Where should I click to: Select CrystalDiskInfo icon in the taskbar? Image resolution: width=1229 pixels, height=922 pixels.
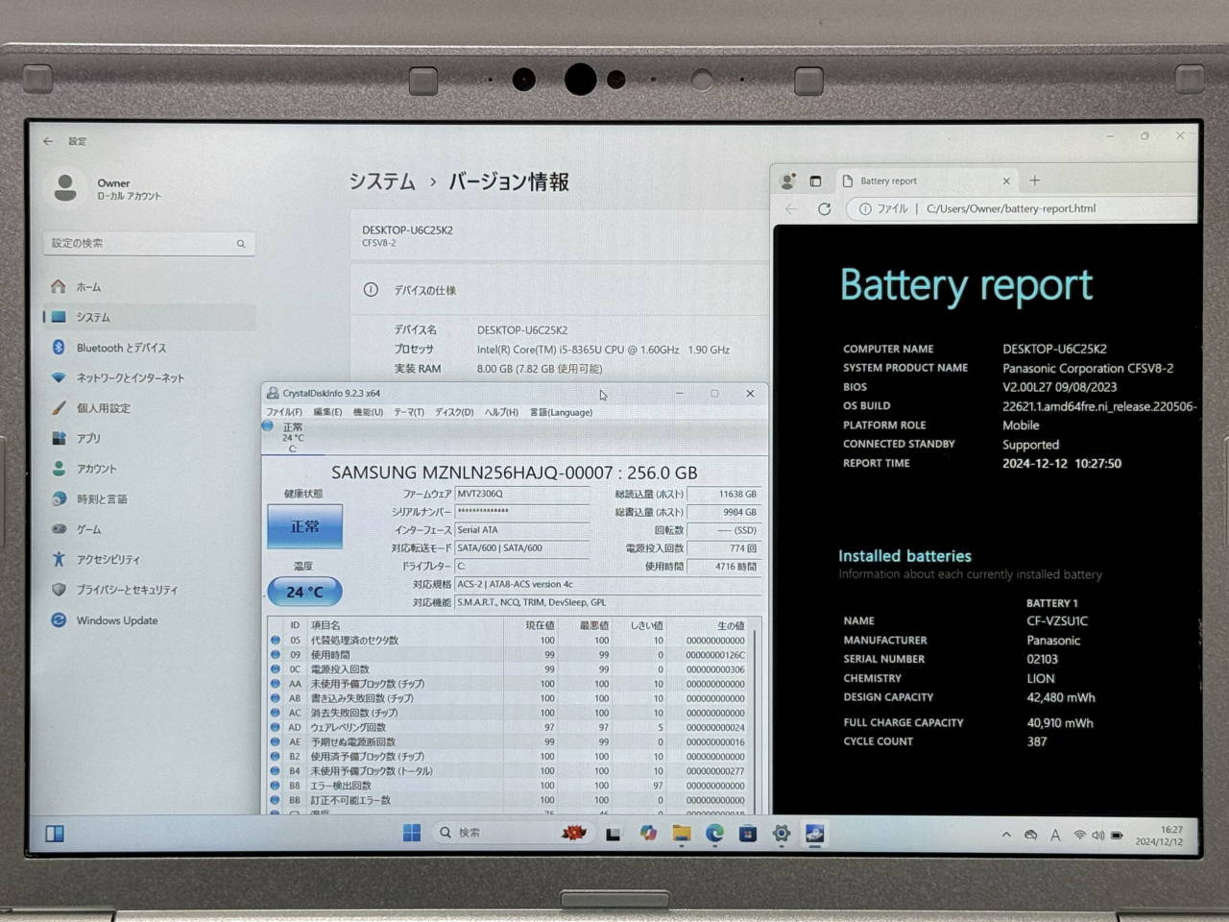coord(815,833)
